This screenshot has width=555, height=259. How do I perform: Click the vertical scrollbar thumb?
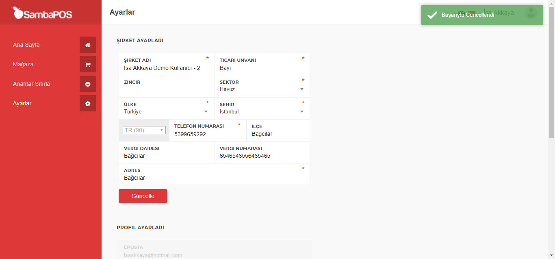(551, 73)
